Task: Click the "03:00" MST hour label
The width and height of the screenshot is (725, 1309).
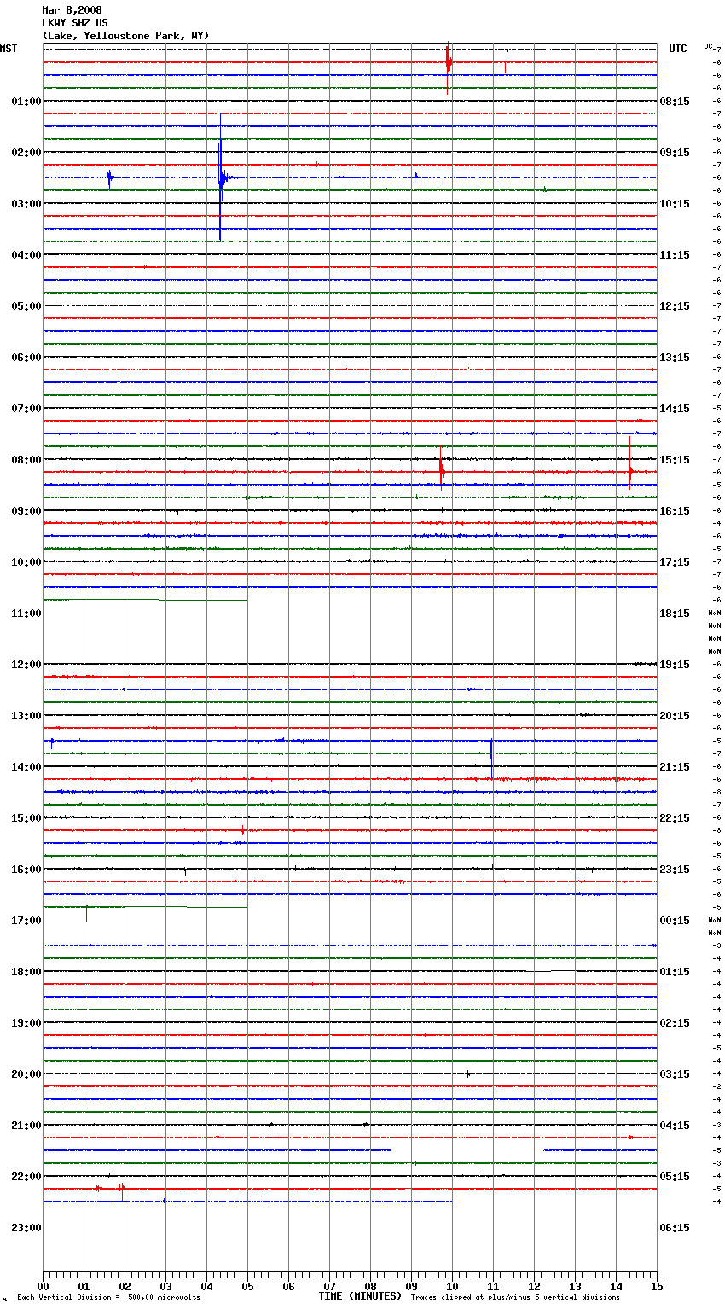Action: click(26, 204)
